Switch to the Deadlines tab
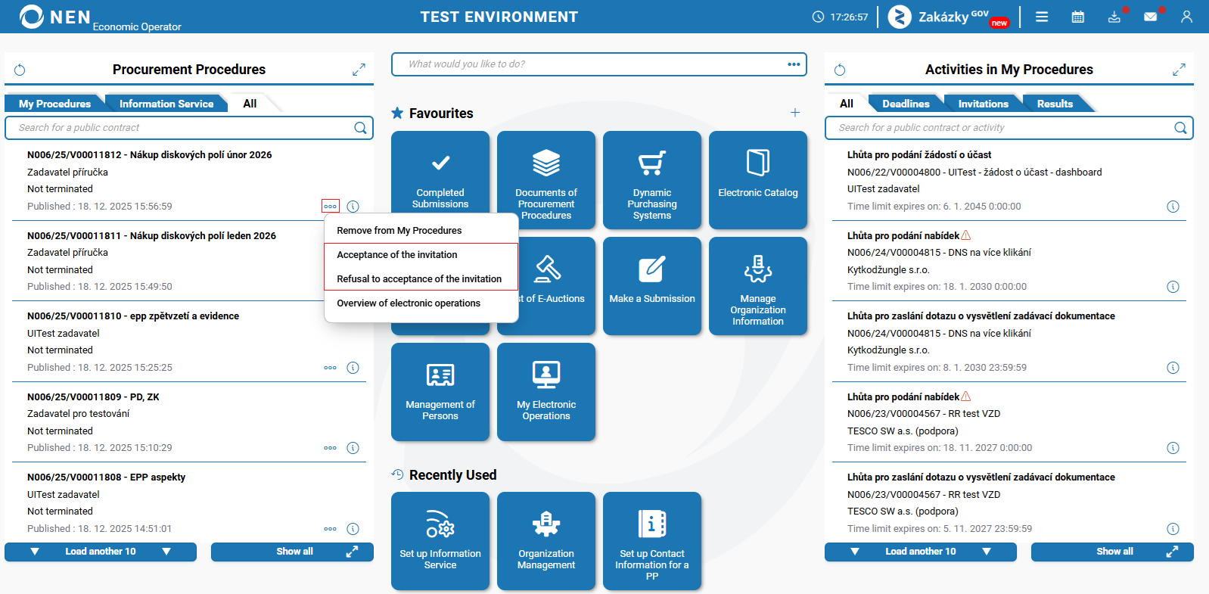1209x594 pixels. 906,104
